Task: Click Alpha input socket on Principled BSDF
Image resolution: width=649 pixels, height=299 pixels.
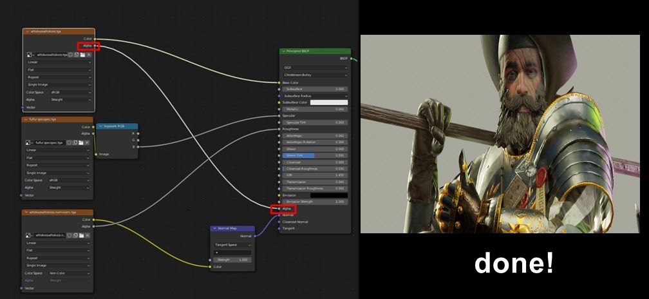Action: pyautogui.click(x=279, y=209)
